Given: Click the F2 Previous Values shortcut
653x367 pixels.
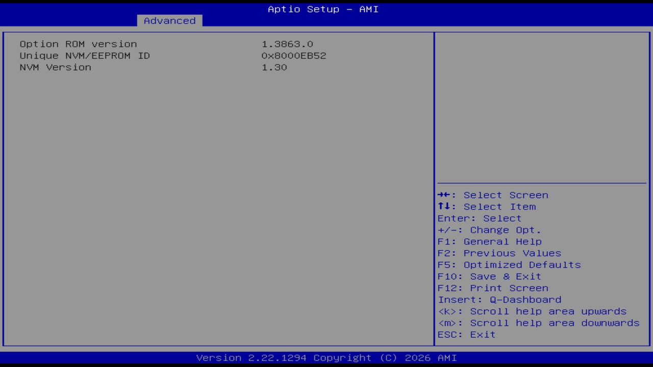Looking at the screenshot, I should (x=499, y=253).
